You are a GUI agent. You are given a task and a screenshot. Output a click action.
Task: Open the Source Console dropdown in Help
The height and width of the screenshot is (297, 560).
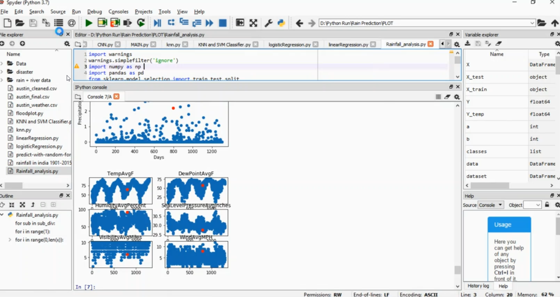[x=491, y=205]
